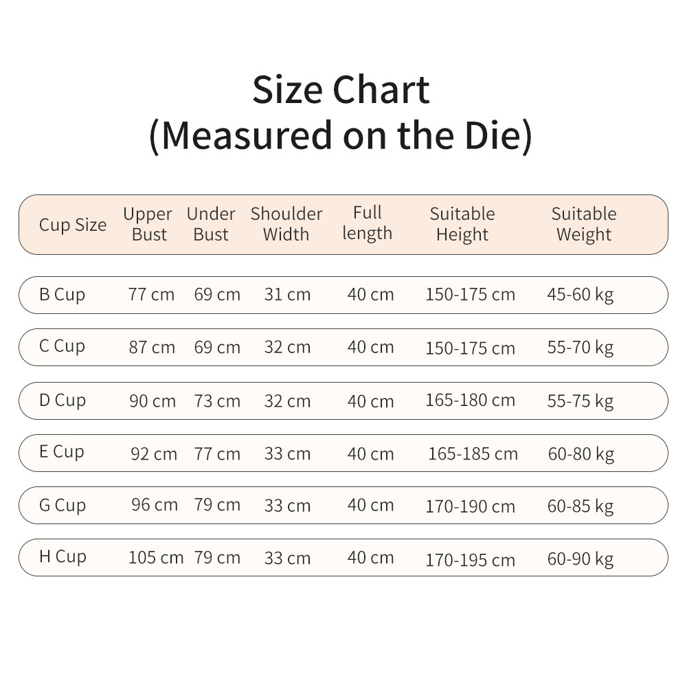
Task: Click the 31 cm shoulder width value
Action: click(287, 295)
